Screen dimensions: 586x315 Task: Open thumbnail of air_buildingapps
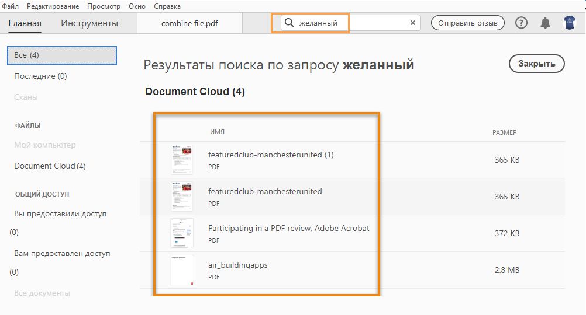[182, 270]
